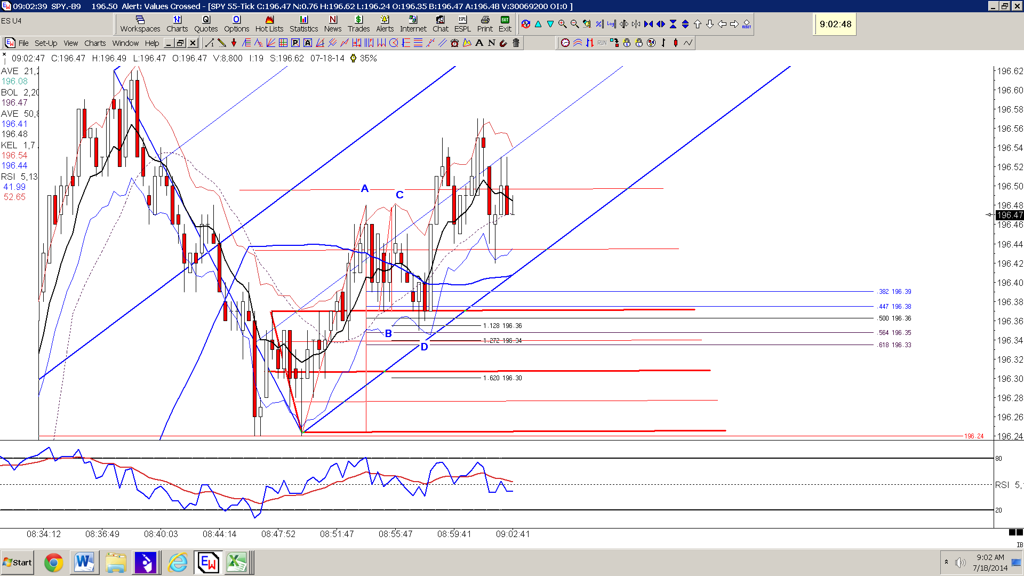The image size is (1024, 576).
Task: Click the trash can delete-drawings icon
Action: click(516, 43)
